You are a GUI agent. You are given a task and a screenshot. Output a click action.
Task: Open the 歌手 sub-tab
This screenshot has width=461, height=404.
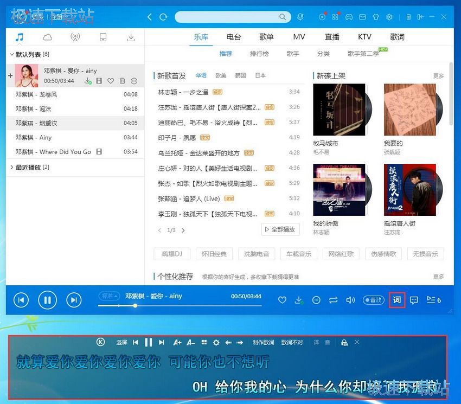(293, 54)
